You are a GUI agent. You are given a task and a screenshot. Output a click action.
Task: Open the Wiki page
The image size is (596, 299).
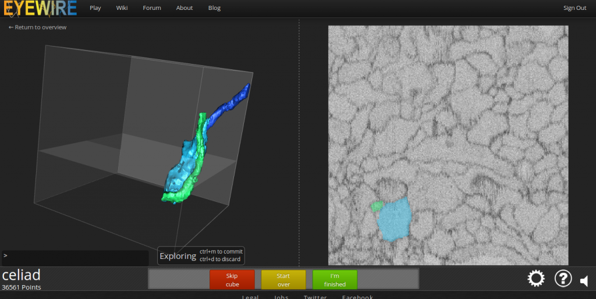click(122, 8)
